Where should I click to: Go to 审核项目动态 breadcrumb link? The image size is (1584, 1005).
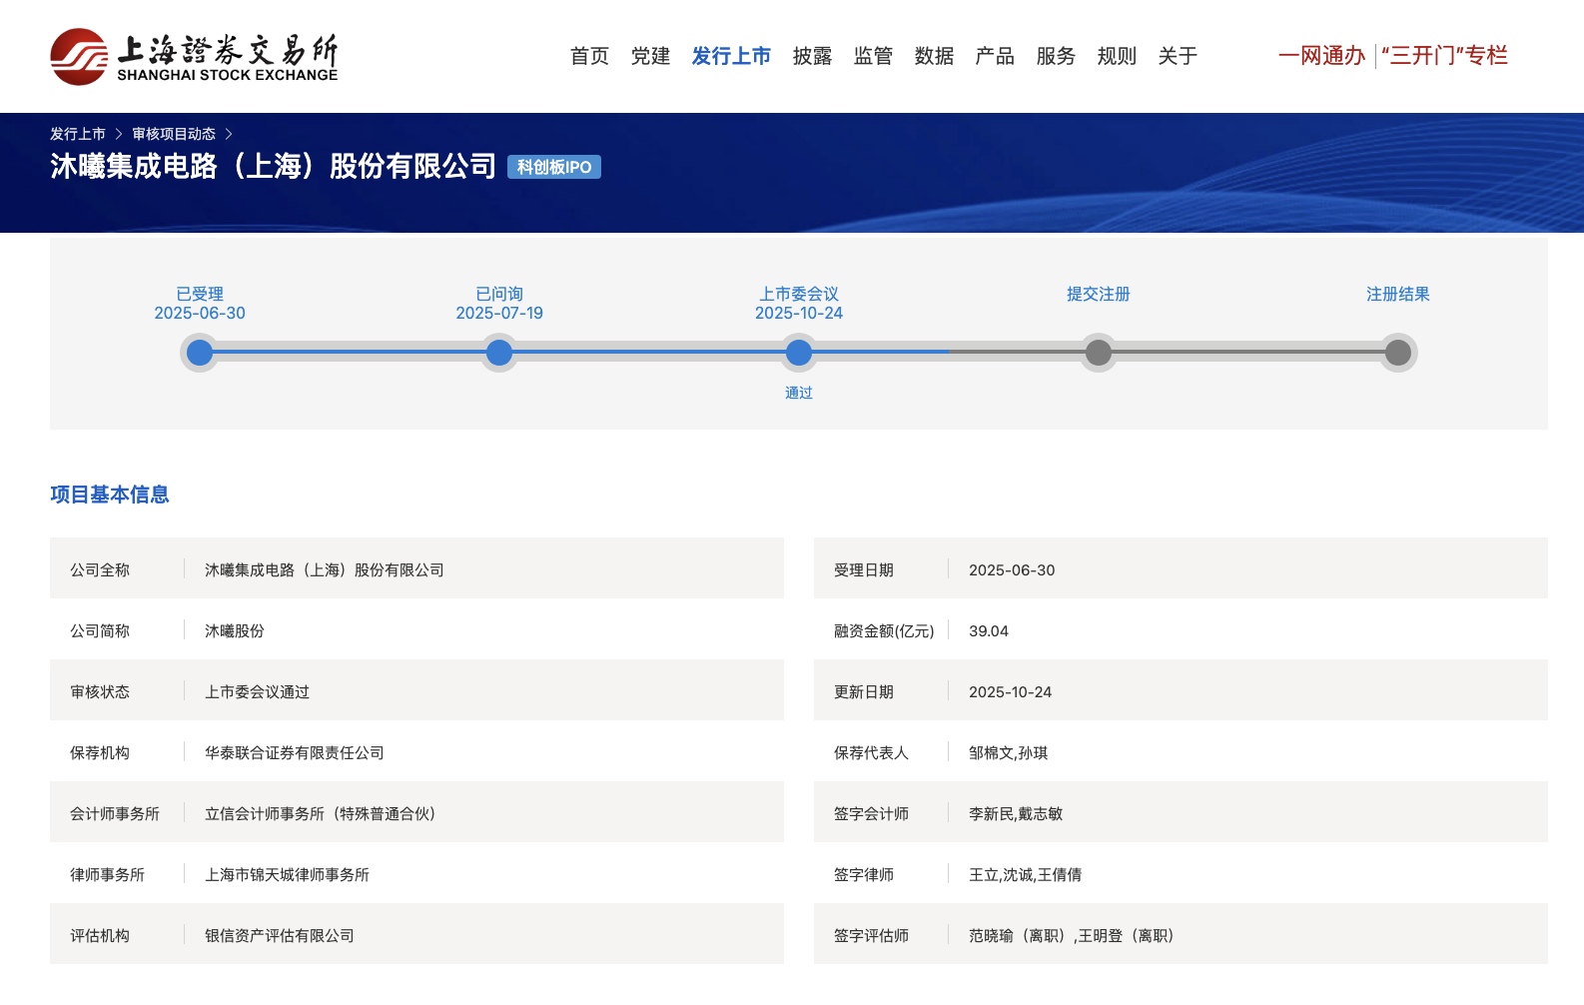point(174,134)
